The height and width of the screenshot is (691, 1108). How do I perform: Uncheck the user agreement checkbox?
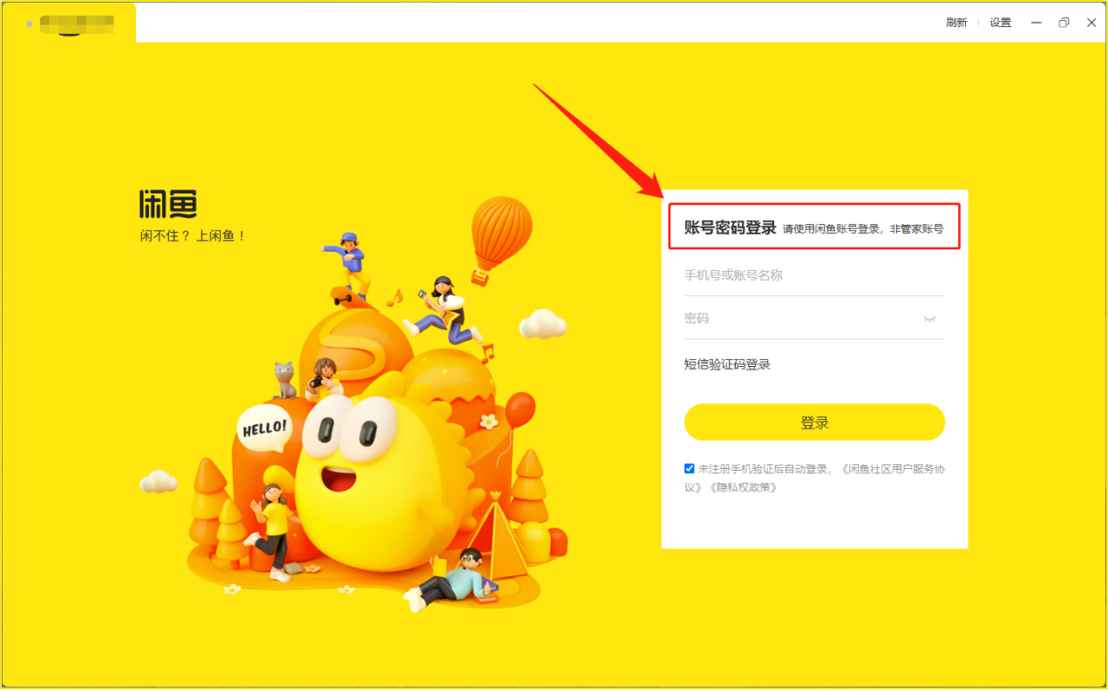[x=690, y=469]
